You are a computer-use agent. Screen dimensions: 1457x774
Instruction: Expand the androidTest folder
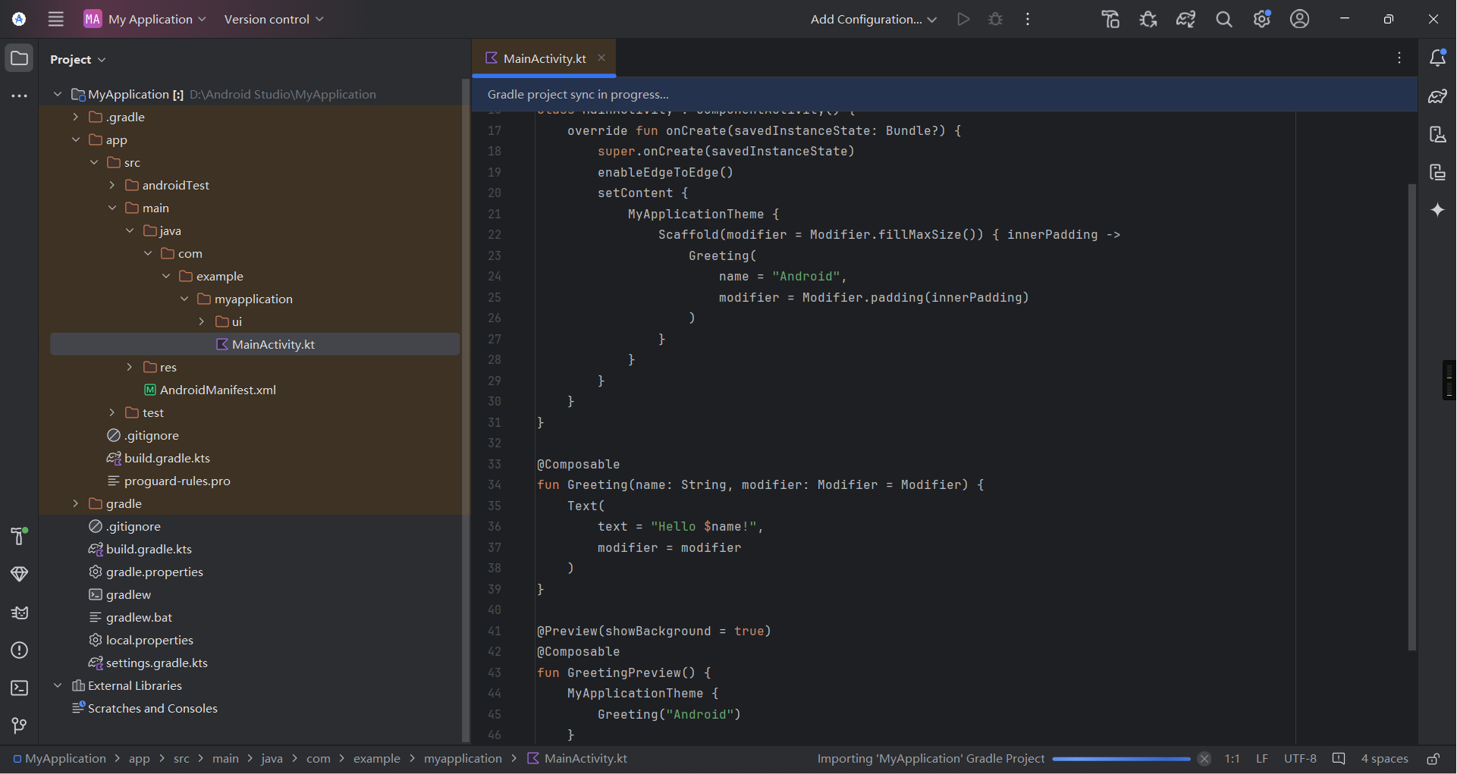[x=111, y=185]
